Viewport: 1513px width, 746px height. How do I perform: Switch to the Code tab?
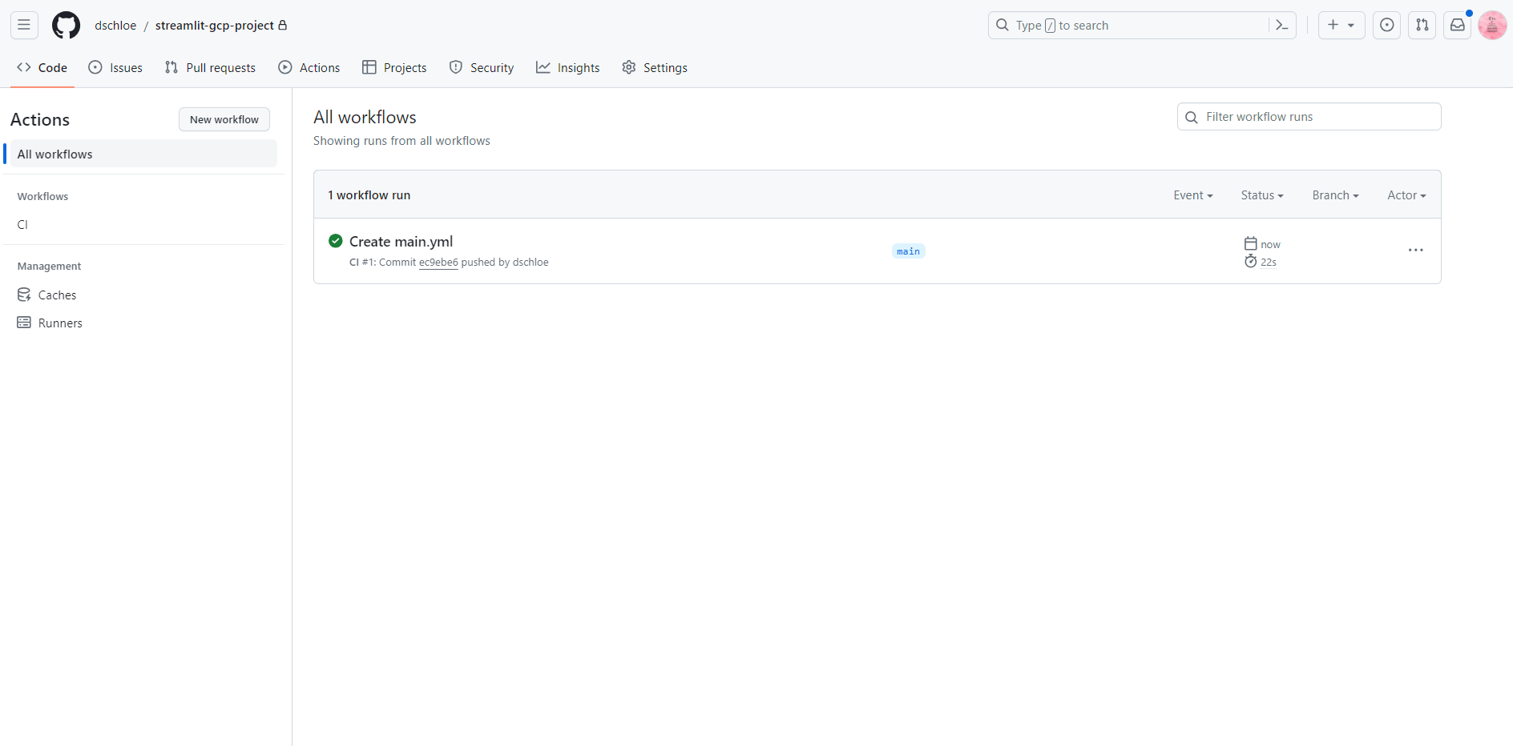pos(42,68)
